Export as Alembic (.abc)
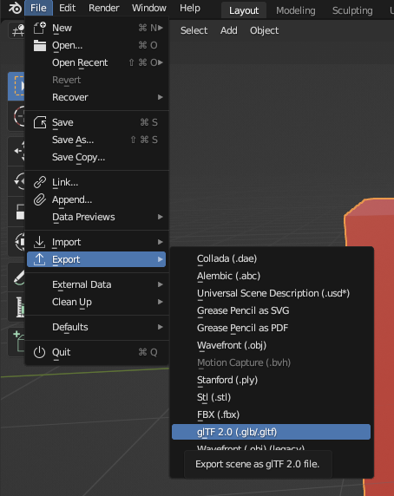Image resolution: width=394 pixels, height=496 pixels. tap(271, 276)
